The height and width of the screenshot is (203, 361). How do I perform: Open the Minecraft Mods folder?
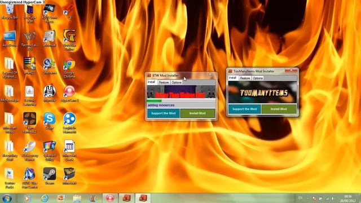point(10,123)
